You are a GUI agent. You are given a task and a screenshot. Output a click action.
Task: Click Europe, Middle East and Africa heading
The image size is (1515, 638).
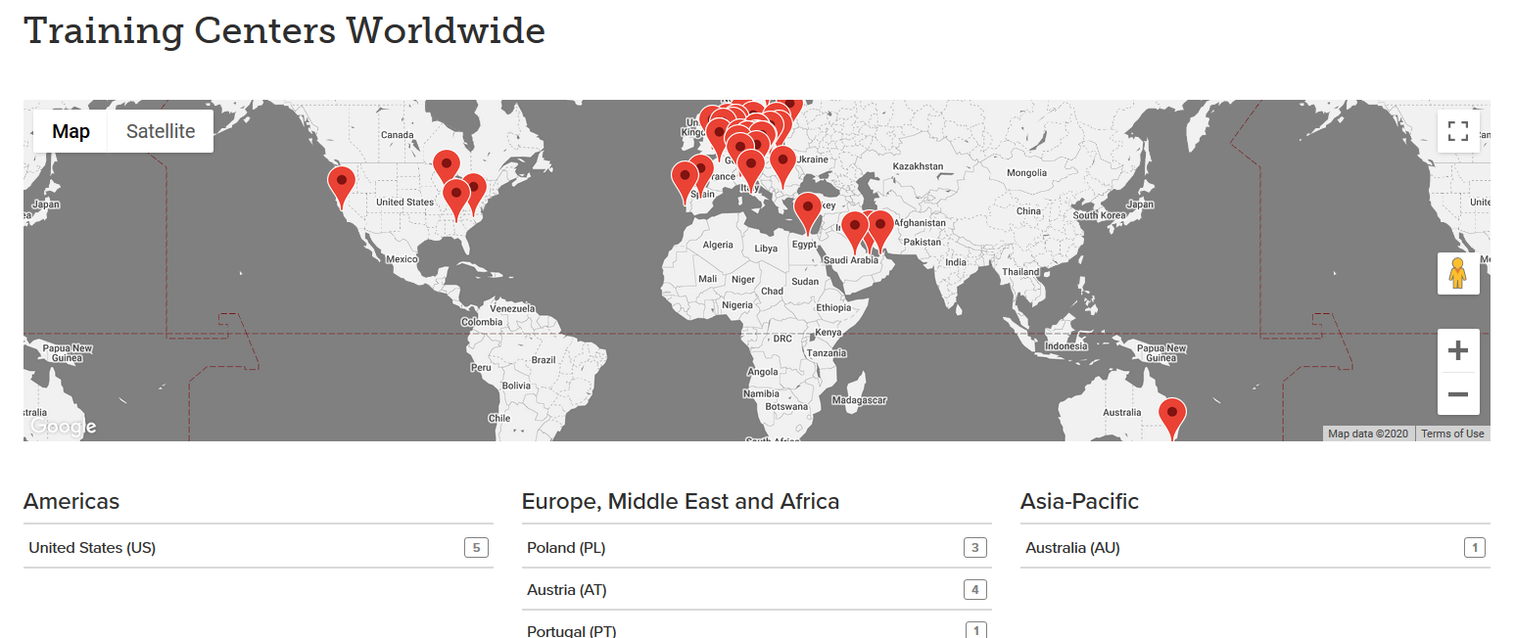click(681, 502)
